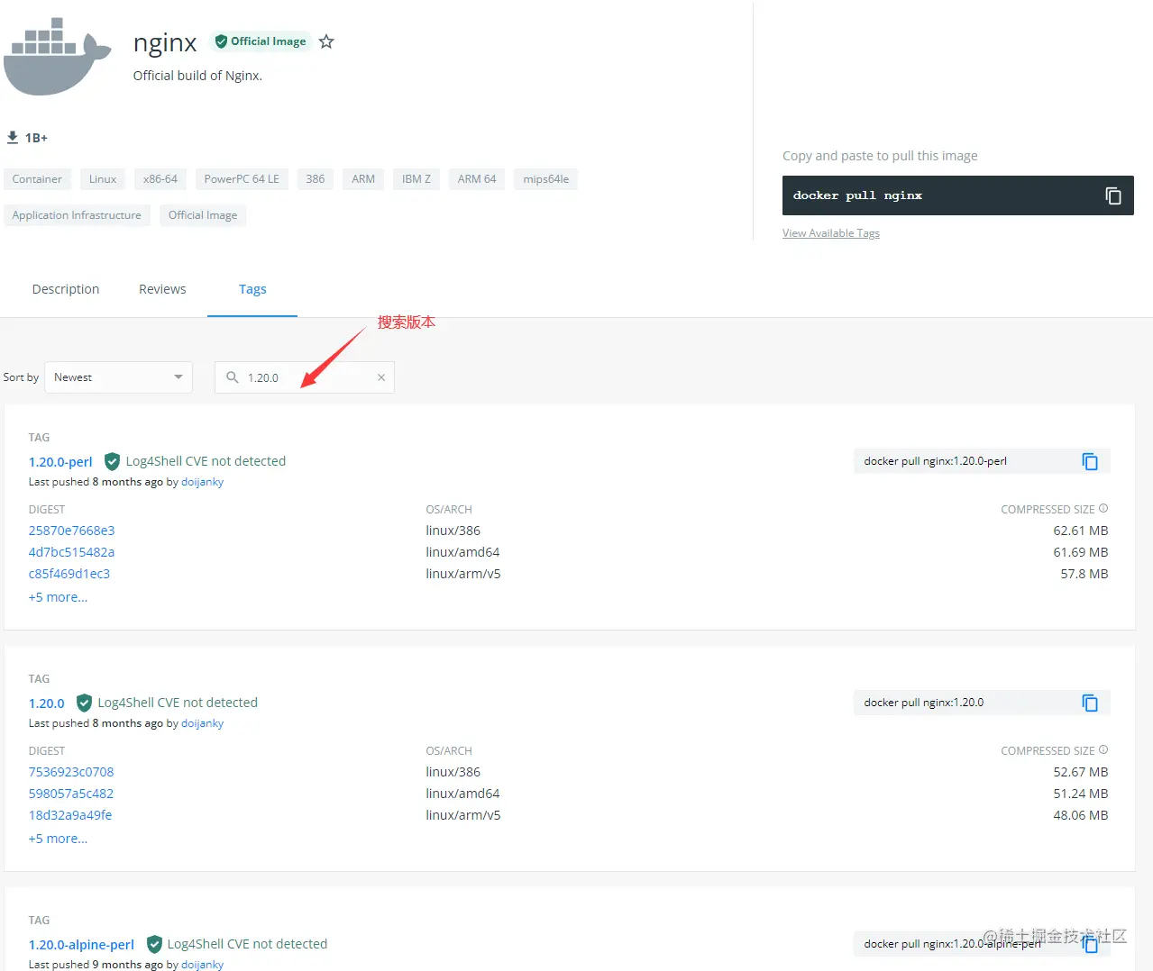This screenshot has width=1153, height=971.
Task: Open the 1.20.0 tag link
Action: (x=47, y=703)
